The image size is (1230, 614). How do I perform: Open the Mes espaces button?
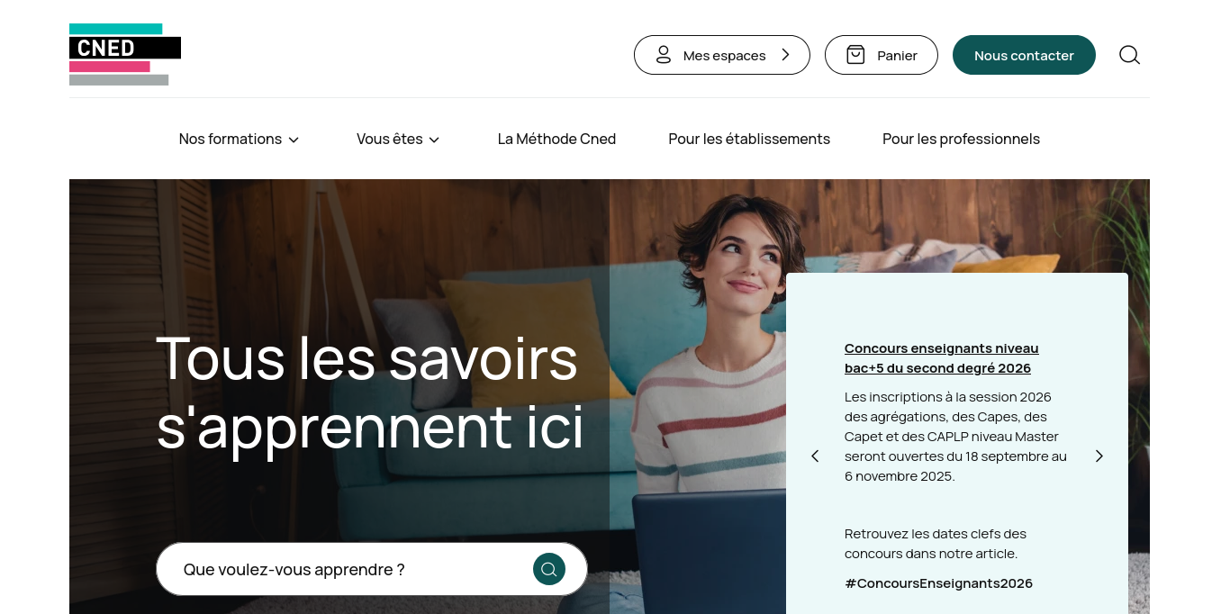point(722,55)
